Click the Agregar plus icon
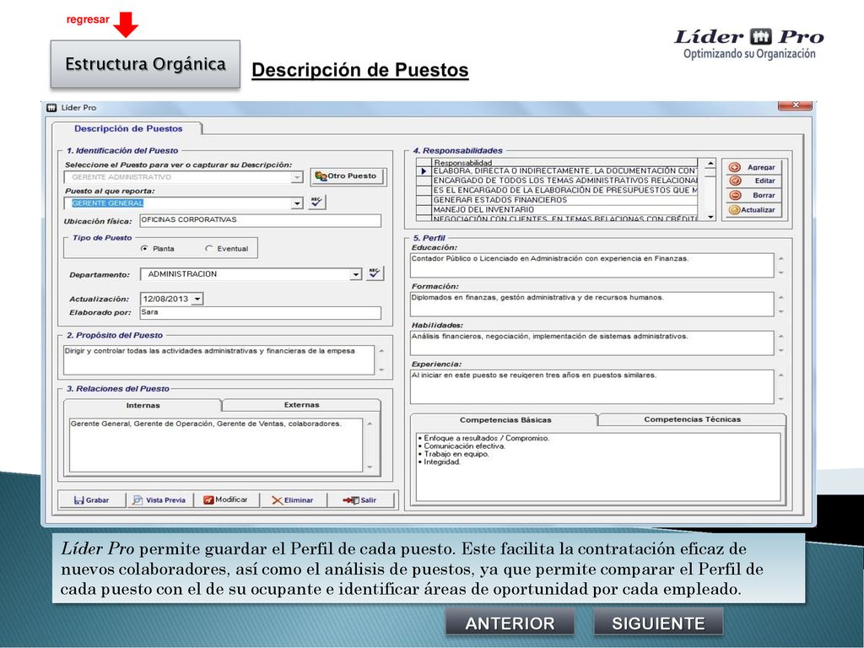864x648 pixels. [734, 167]
